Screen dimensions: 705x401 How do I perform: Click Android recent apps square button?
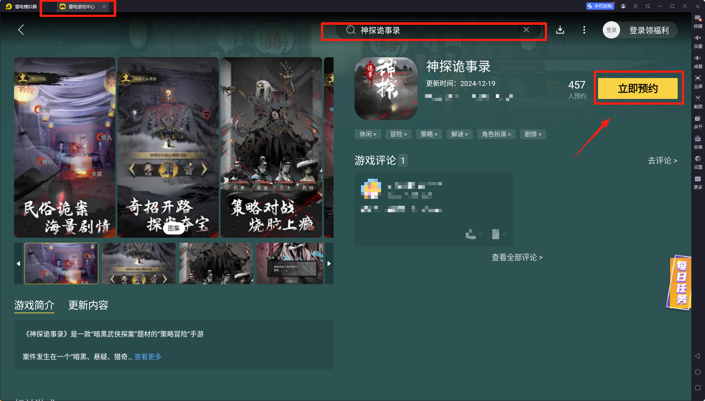[x=697, y=388]
